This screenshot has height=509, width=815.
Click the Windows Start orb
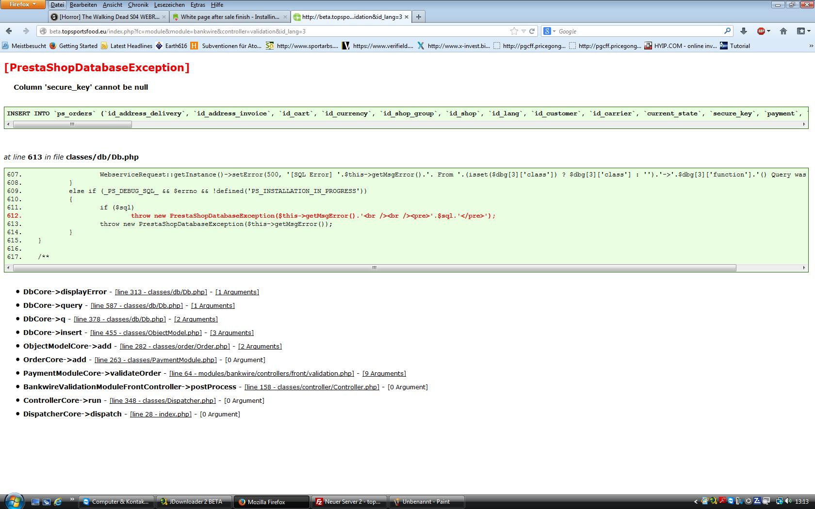(x=14, y=501)
